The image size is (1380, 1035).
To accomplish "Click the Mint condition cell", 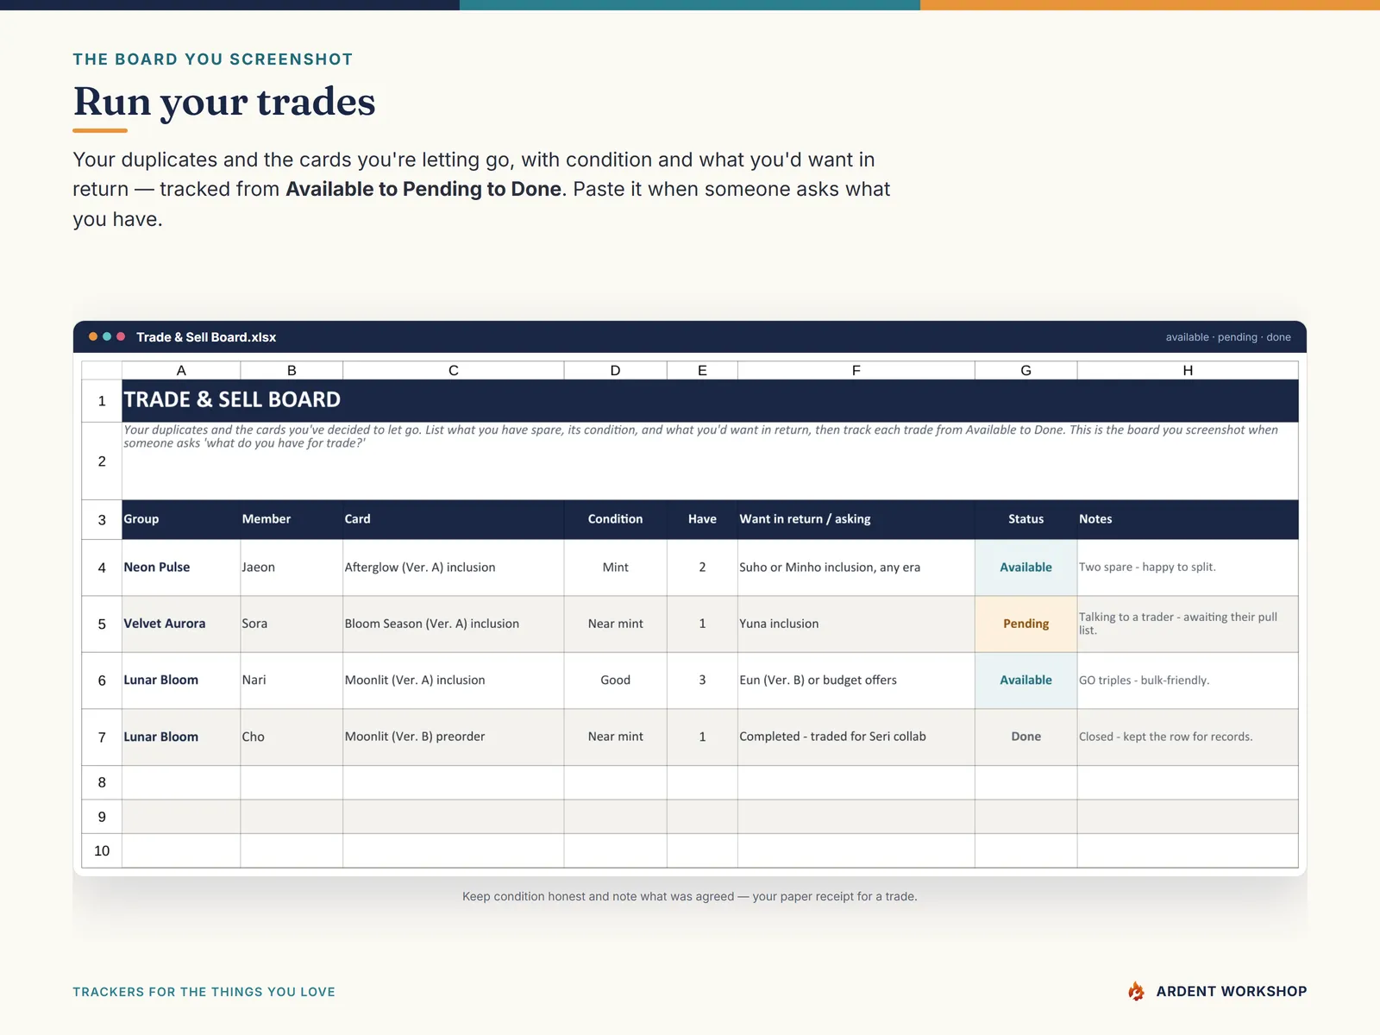I will point(616,568).
